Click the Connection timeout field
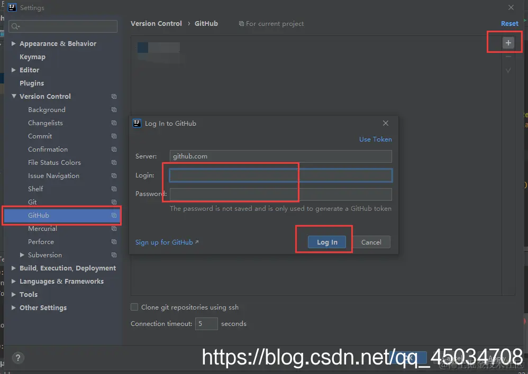This screenshot has height=374, width=528. 206,323
